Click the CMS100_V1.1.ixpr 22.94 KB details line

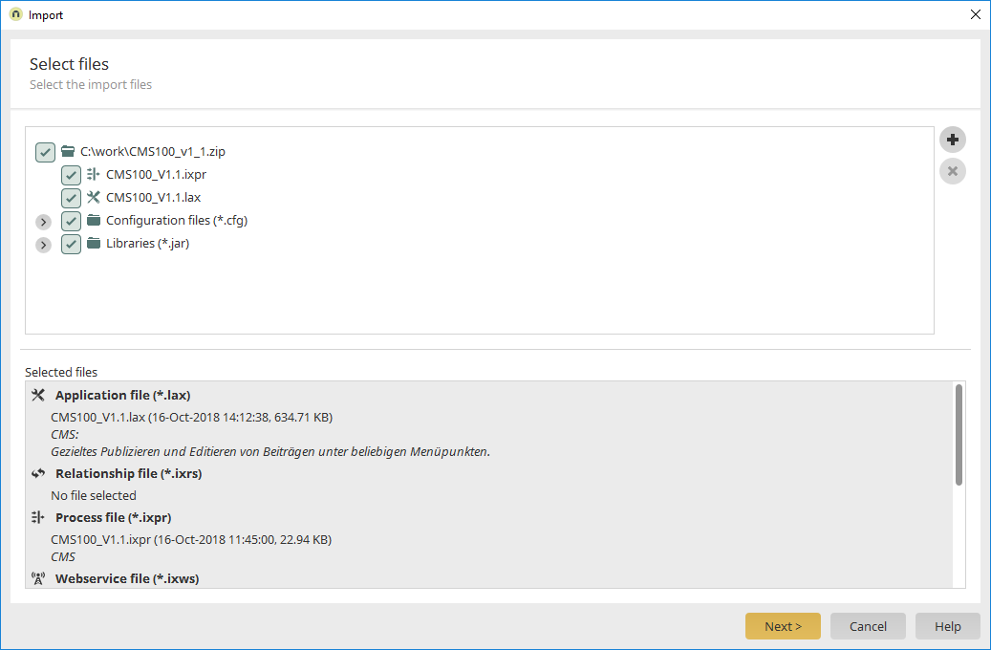pyautogui.click(x=191, y=539)
